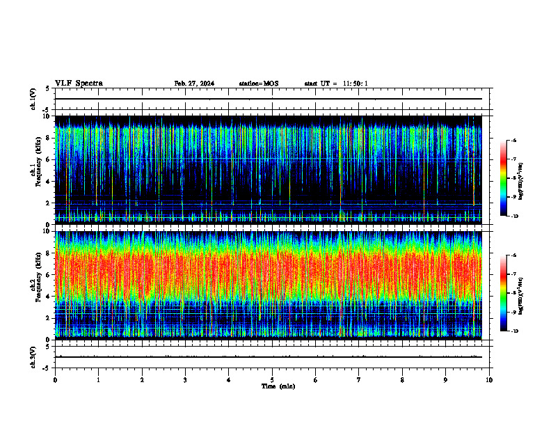Image resolution: width=551 pixels, height=426 pixels.
Task: Click the ch.2 spectrogram color bar
Action: tap(504, 293)
